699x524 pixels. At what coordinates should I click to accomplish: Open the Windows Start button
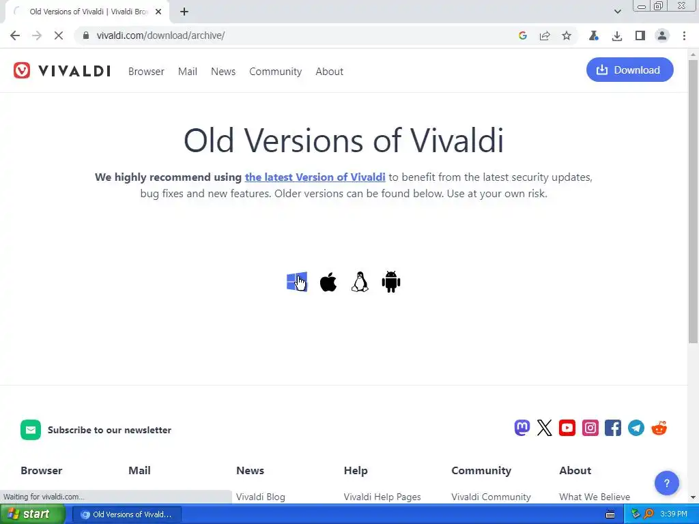pos(32,514)
